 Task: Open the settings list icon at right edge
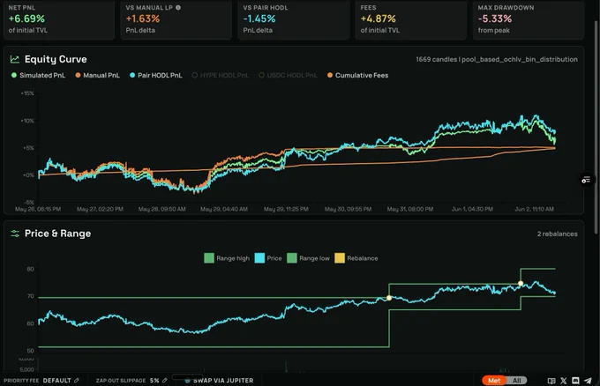pyautogui.click(x=586, y=180)
